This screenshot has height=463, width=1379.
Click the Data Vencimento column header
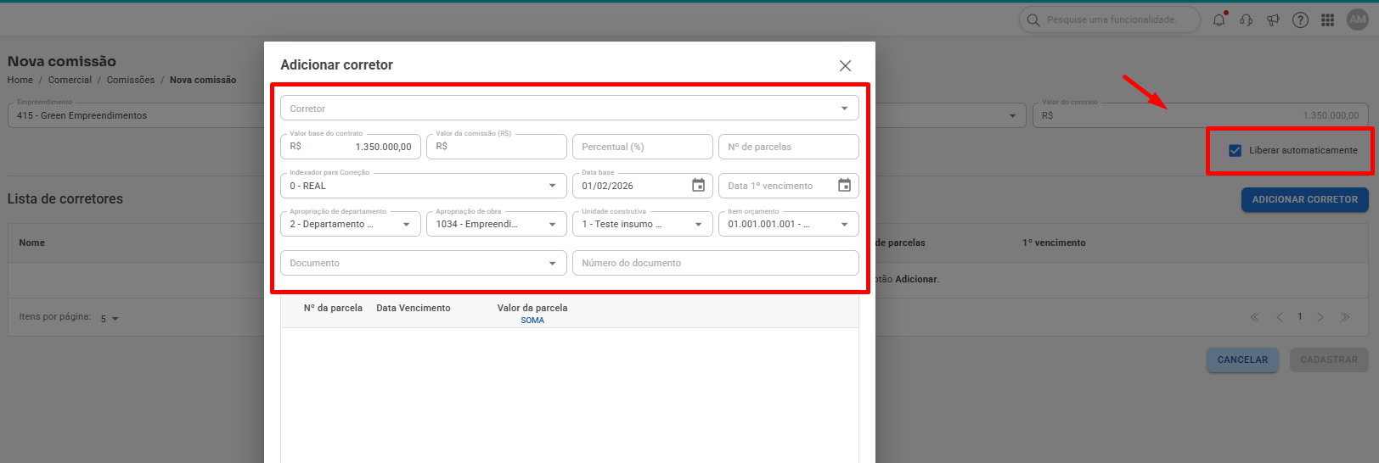point(414,308)
